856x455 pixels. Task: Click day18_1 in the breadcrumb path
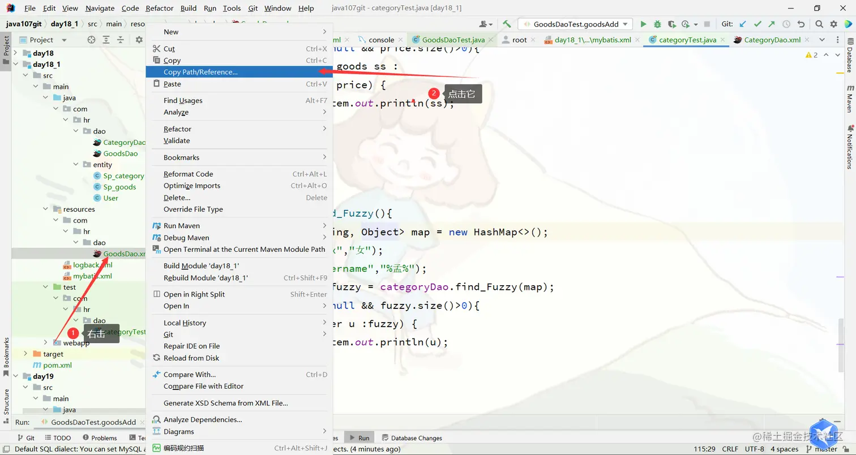pos(64,24)
